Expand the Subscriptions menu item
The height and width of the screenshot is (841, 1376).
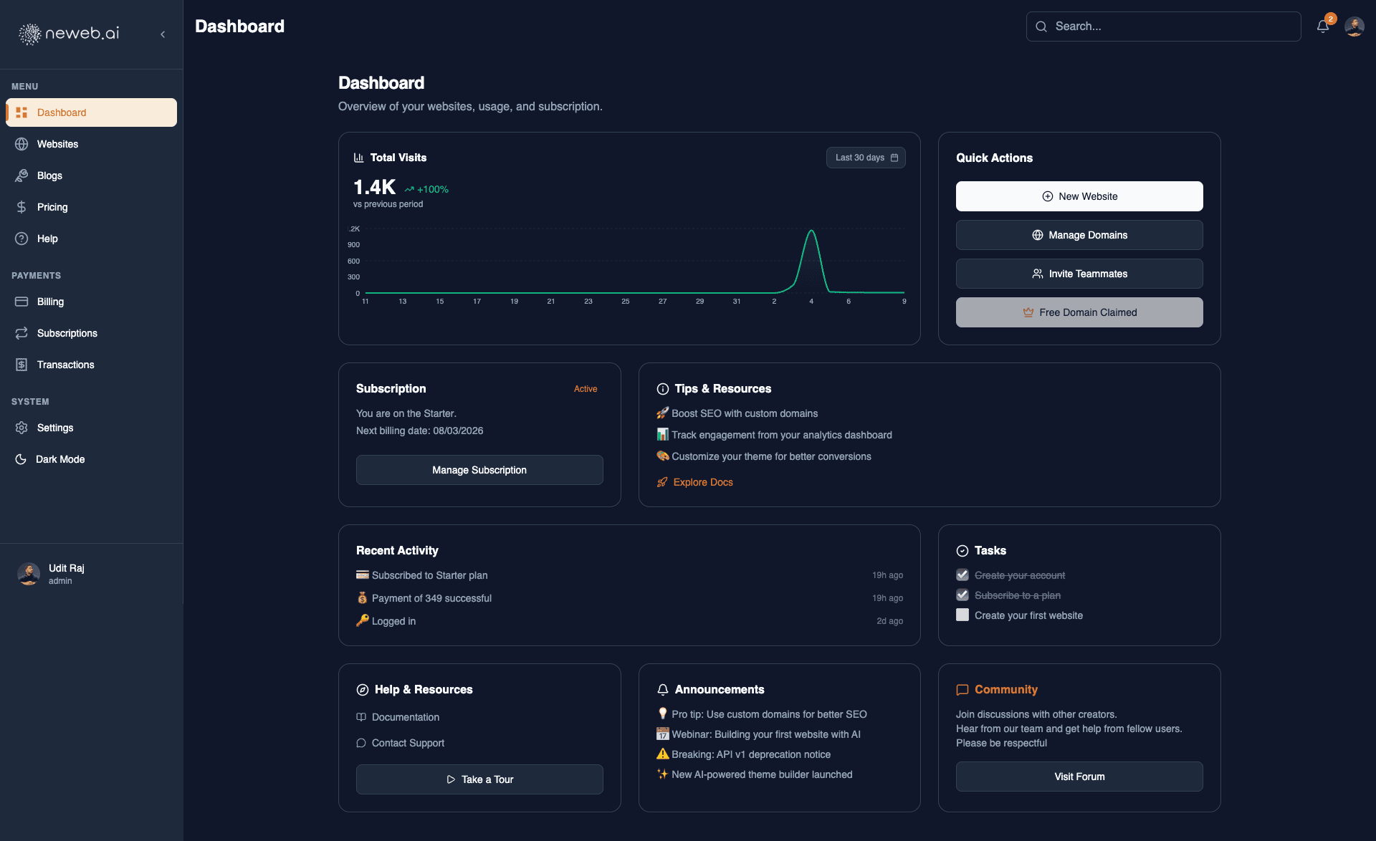tap(67, 333)
